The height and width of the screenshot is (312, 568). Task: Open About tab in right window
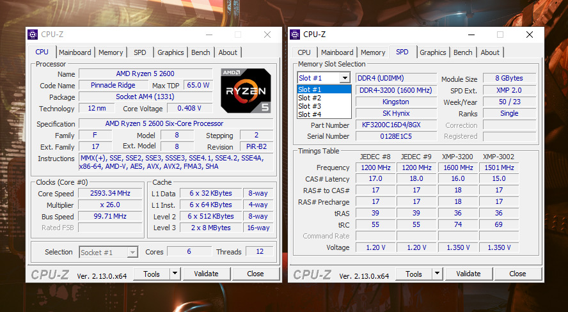click(x=490, y=52)
